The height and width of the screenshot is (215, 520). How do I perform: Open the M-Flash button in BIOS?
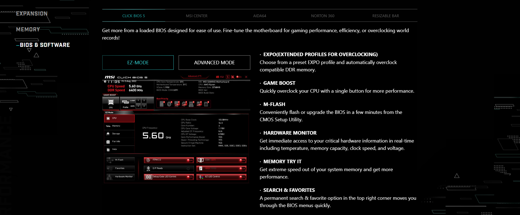pos(121,160)
